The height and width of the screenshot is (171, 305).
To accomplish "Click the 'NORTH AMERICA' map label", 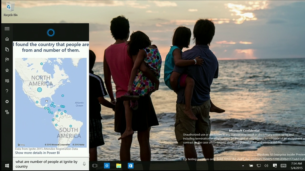I will tap(41, 81).
